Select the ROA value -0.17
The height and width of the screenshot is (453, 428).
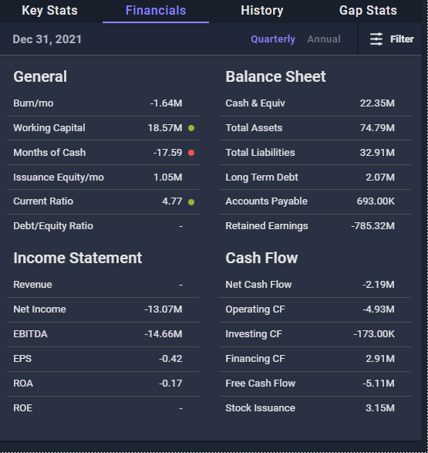170,384
